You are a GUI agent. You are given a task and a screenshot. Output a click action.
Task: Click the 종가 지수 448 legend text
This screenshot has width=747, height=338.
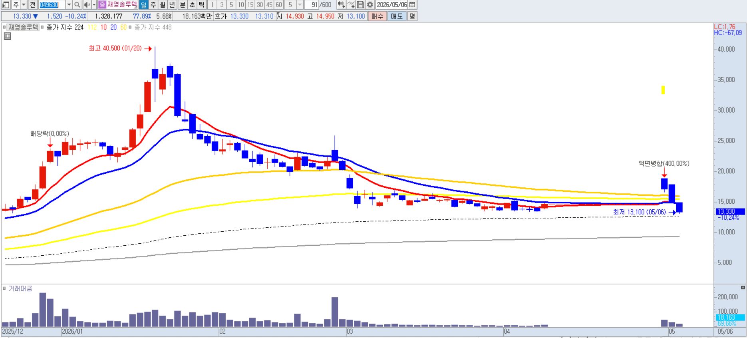point(153,27)
